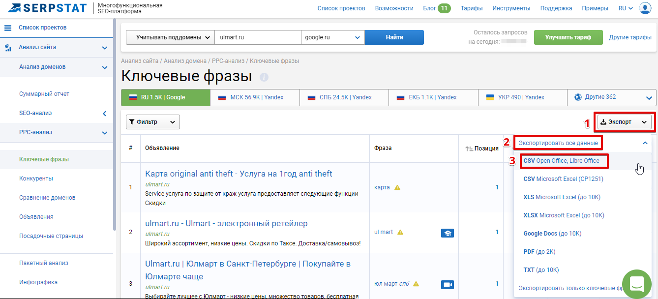This screenshot has width=658, height=299.
Task: Click the domain input field with ulmart.ru
Action: [258, 37]
